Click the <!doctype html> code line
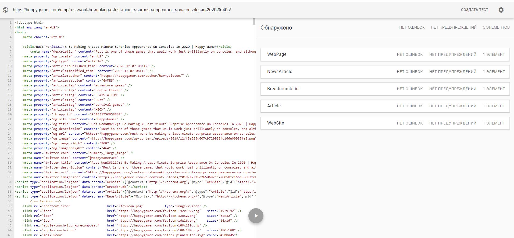This screenshot has width=514, height=238. [x=29, y=23]
